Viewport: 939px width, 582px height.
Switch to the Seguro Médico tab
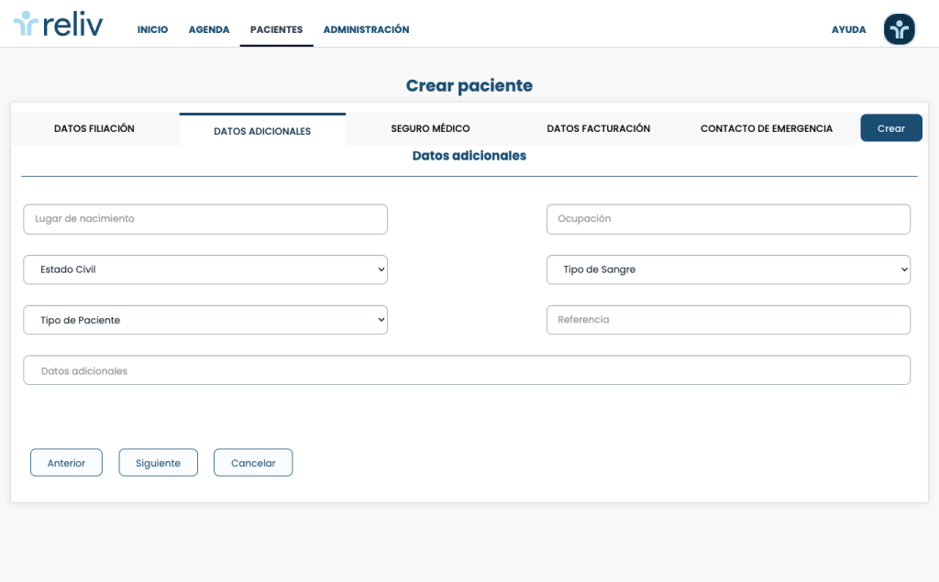click(430, 128)
